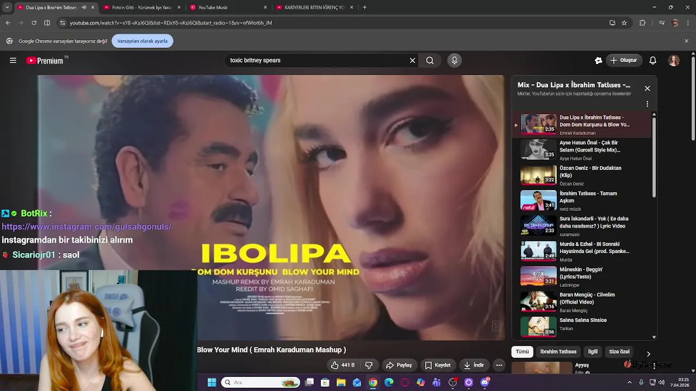Open Microsoft Teams from taskbar

click(437, 383)
